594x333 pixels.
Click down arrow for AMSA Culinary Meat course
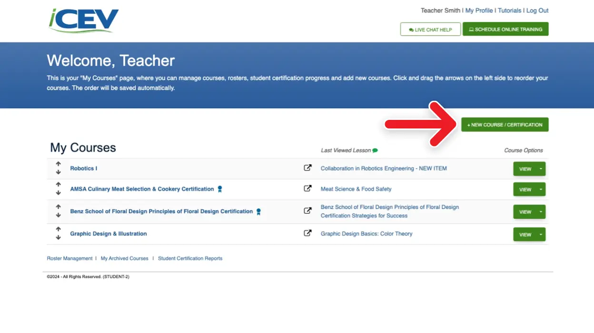(58, 193)
